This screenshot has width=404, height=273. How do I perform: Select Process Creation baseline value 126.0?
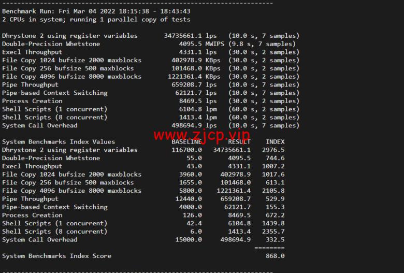point(192,215)
